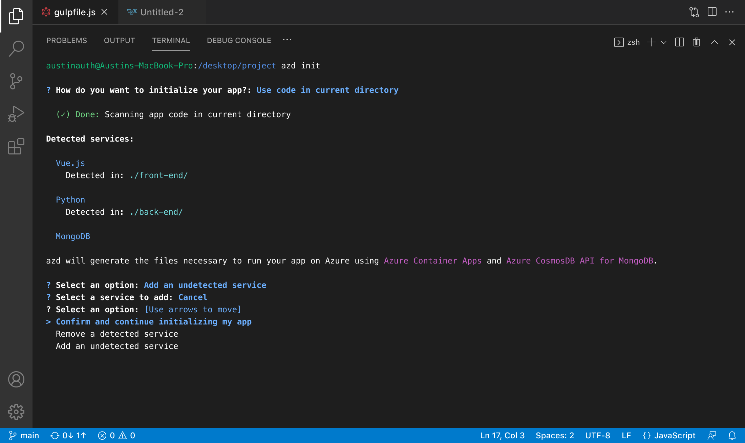Close the gulpfile.js tab
The image size is (745, 443).
click(104, 12)
